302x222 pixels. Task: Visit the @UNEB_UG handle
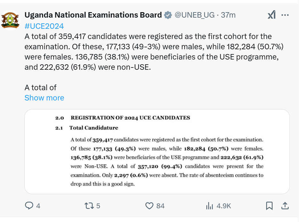195,15
